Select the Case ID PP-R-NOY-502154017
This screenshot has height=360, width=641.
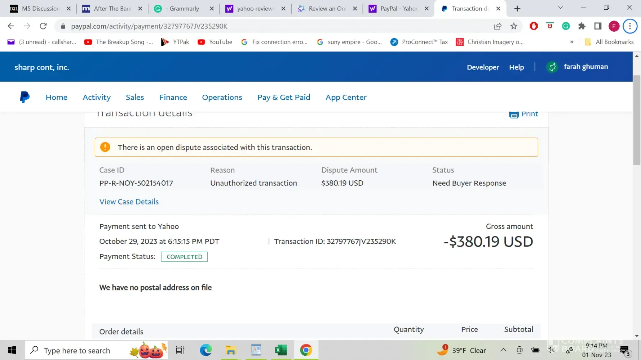coord(136,183)
